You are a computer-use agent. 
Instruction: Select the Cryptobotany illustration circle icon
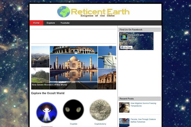100,110
